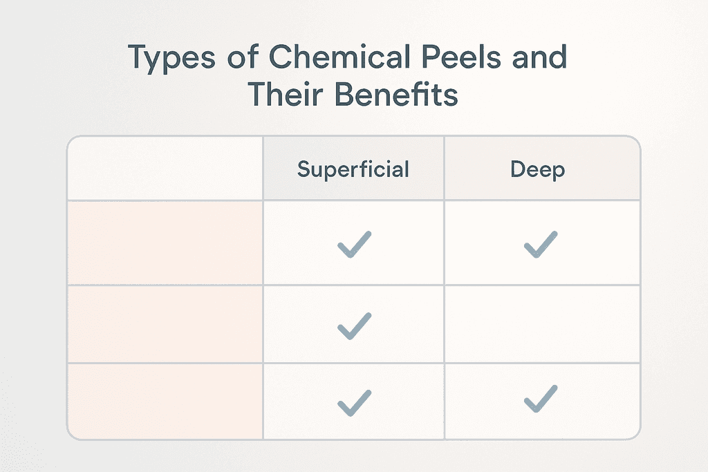Viewport: 708px width, 472px height.
Task: Click the bottom row Deep checkmark
Action: [x=541, y=399]
